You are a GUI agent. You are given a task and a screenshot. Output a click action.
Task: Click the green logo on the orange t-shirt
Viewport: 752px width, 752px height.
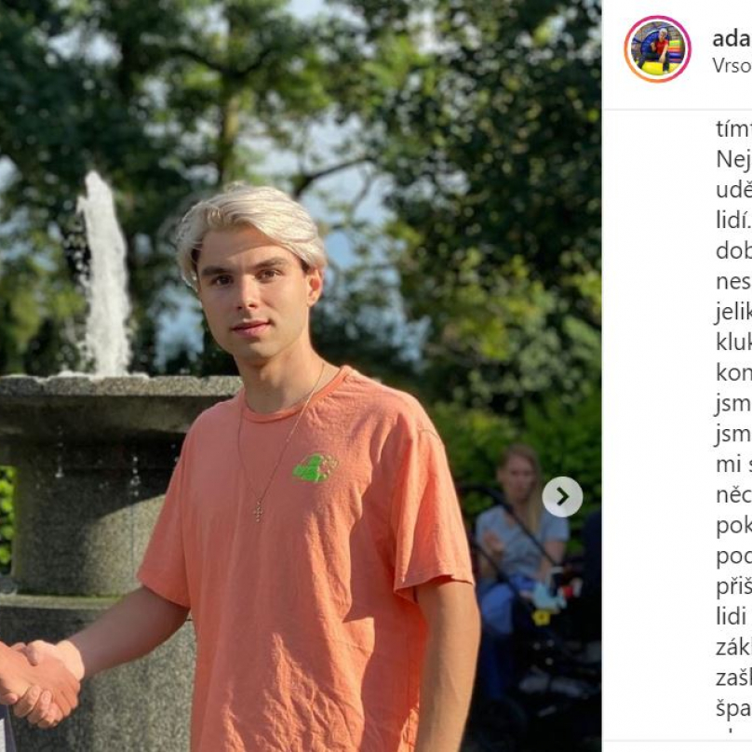tap(316, 467)
